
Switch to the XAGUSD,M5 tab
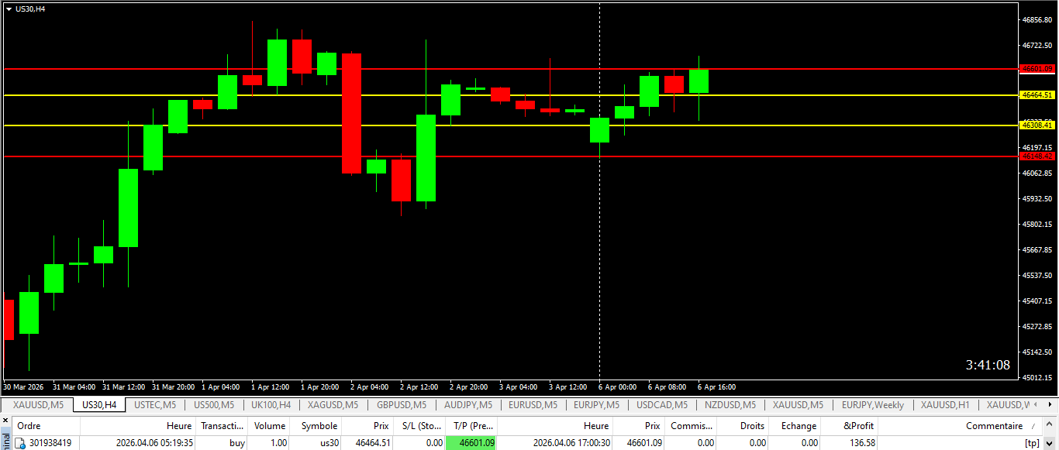pos(333,404)
